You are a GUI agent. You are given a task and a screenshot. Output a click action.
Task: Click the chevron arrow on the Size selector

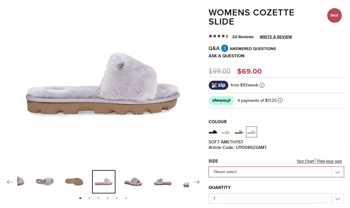(x=337, y=172)
